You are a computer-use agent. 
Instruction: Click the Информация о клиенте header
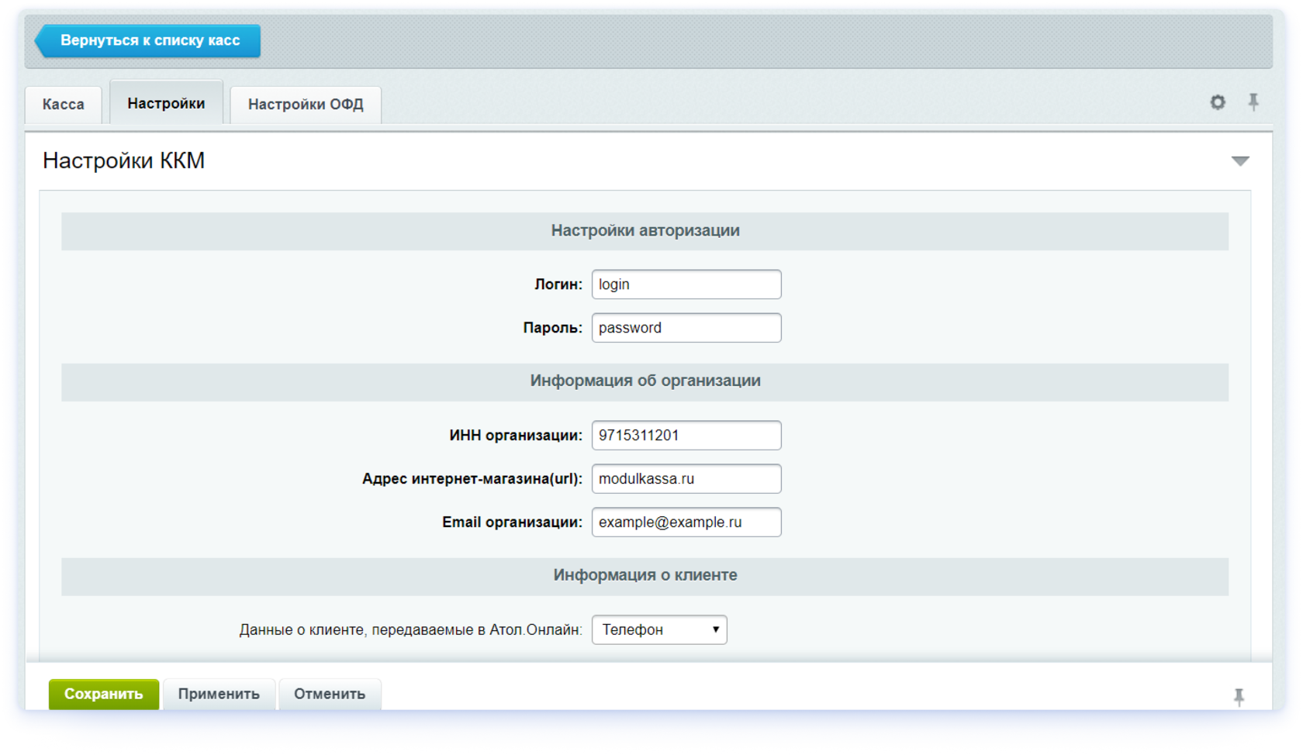click(645, 576)
